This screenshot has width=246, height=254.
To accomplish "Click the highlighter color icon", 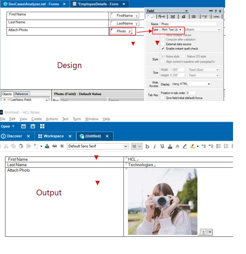I will point(192,146).
